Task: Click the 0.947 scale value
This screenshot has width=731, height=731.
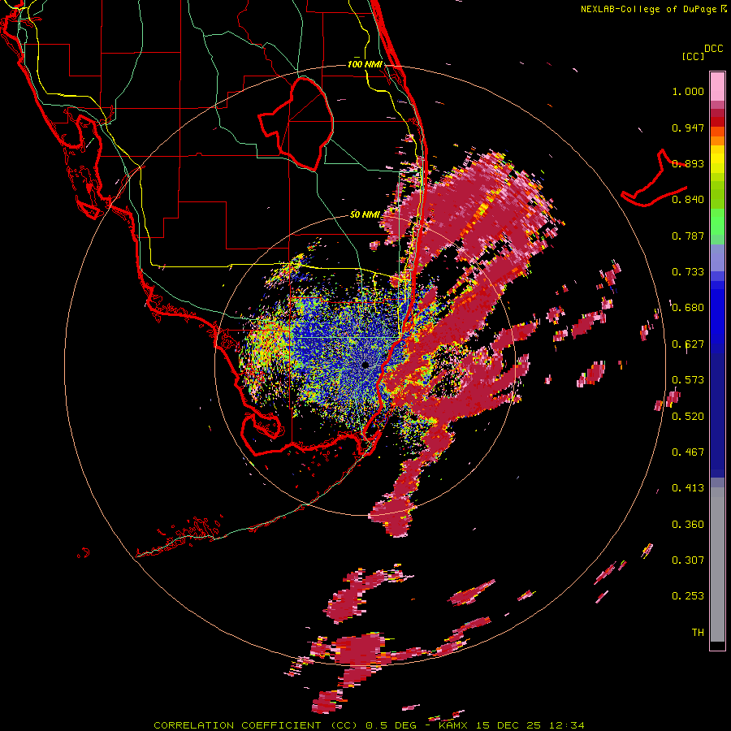Action: 688,128
